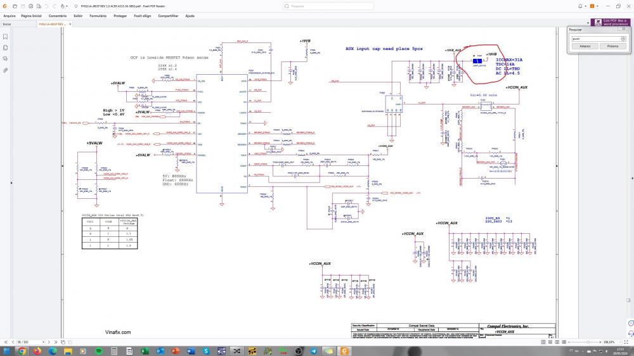Open the Página Inicial tab
634x356 pixels.
tap(31, 16)
